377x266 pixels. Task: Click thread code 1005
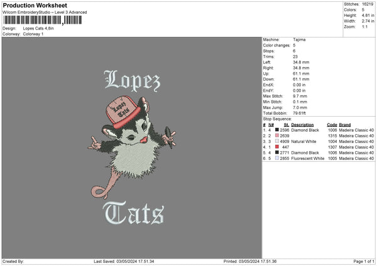[332, 159]
